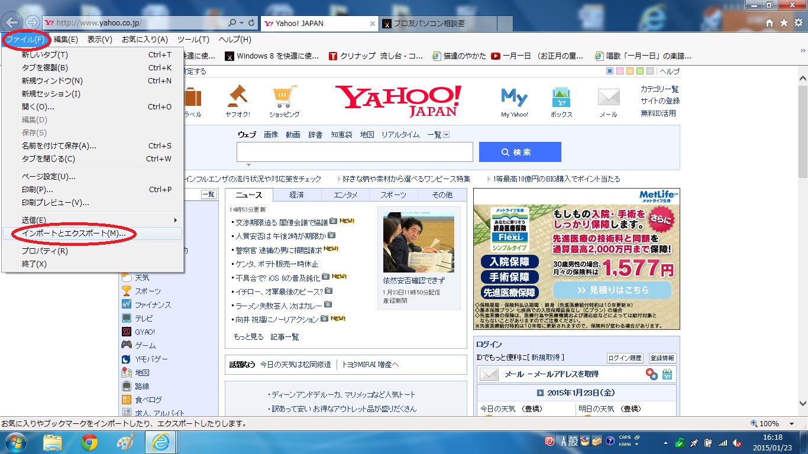This screenshot has width=808, height=454.
Task: Choose プロパティ(R) from File menu
Action: point(92,251)
